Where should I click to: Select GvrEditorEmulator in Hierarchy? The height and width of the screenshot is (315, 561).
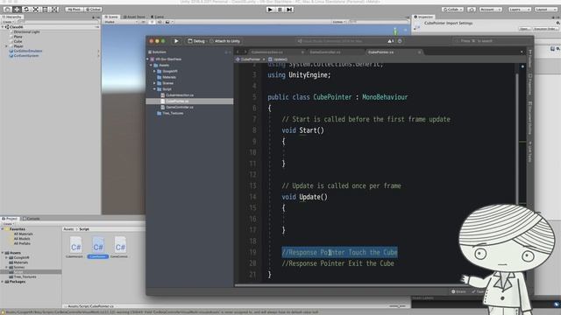(27, 51)
